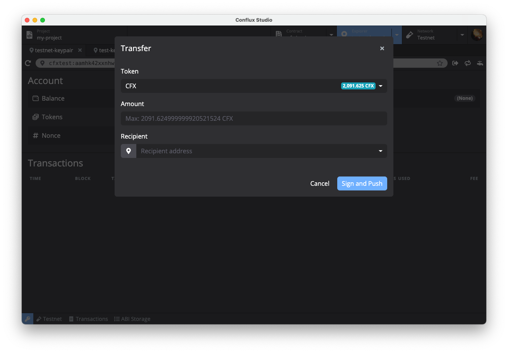Click the cfxtest address bar
508x353 pixels.
click(242, 63)
